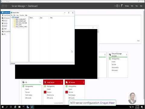
Task: Click Manageability in Local Server tile
Action: coord(51,86)
